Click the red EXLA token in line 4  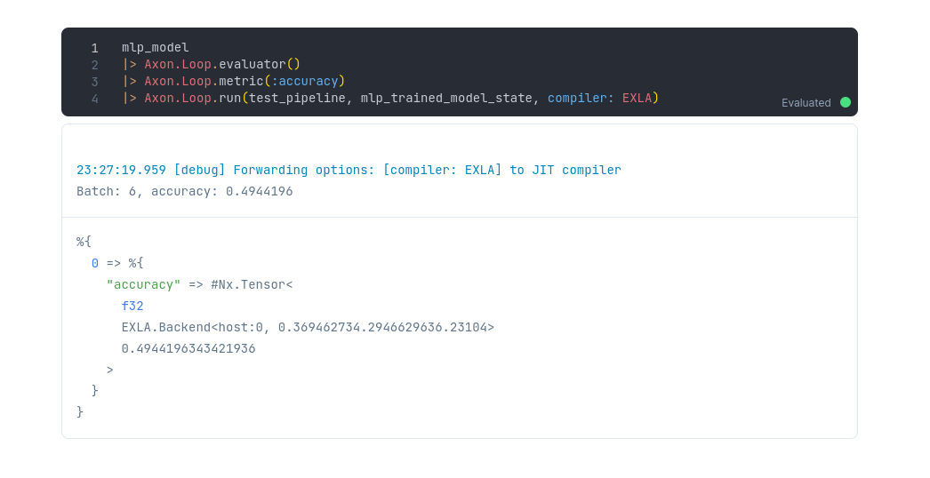(637, 98)
